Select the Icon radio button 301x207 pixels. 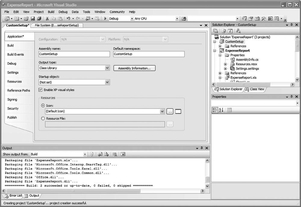43,106
